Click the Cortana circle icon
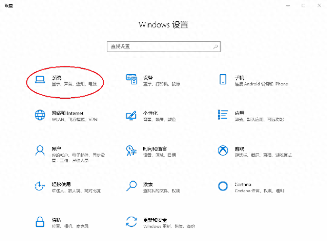The height and width of the screenshot is (241, 327). coord(223,186)
